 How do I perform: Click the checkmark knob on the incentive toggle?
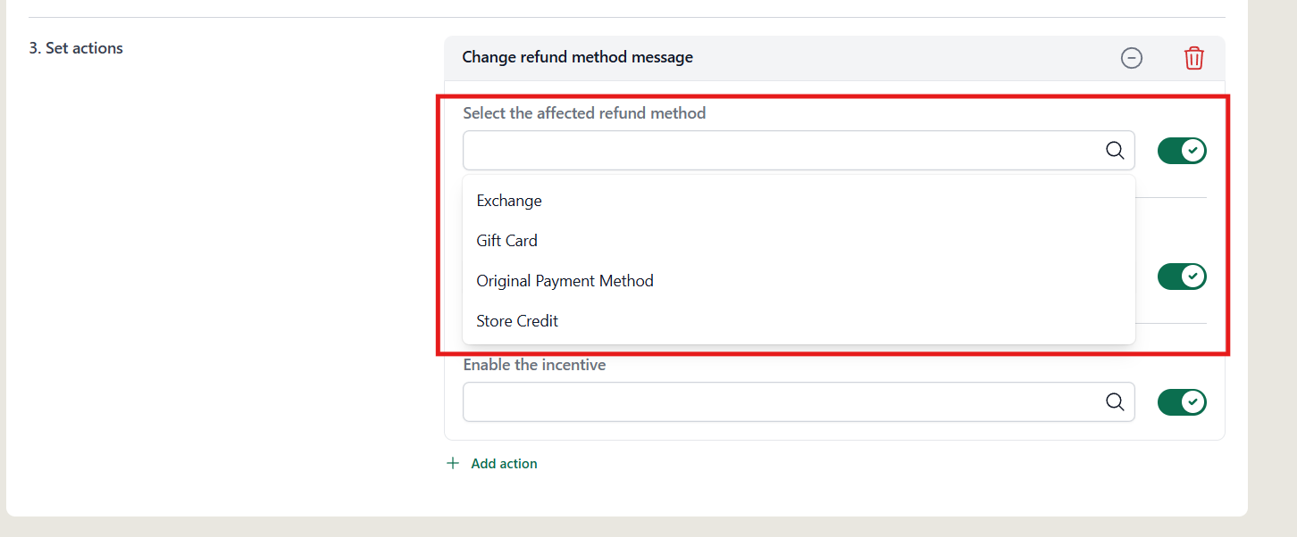click(x=1192, y=402)
